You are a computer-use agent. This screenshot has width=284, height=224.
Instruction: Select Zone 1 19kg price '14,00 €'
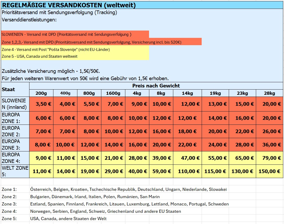point(215,118)
